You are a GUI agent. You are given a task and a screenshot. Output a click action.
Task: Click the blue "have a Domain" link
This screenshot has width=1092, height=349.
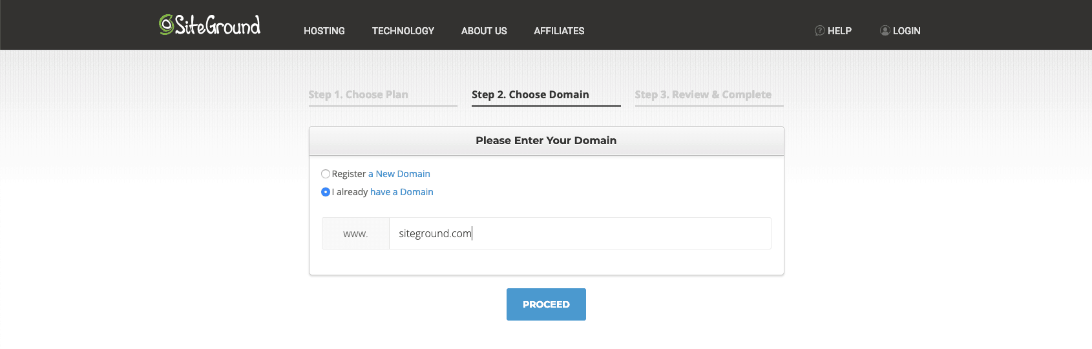[402, 192]
